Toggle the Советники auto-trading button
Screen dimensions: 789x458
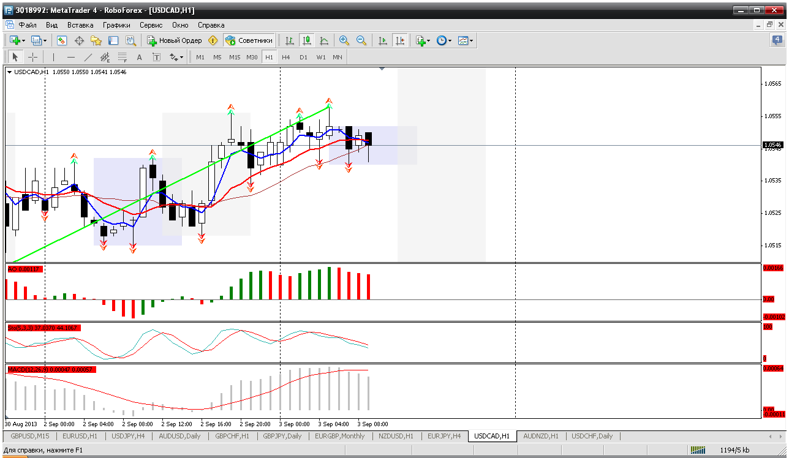coord(249,40)
